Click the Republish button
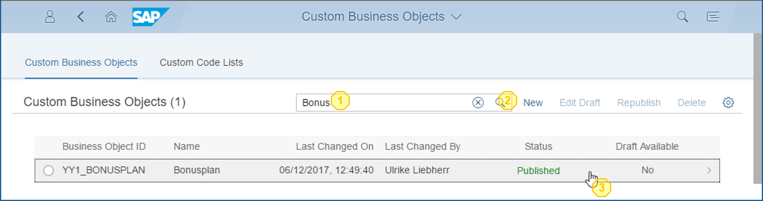The height and width of the screenshot is (201, 763). pos(639,103)
